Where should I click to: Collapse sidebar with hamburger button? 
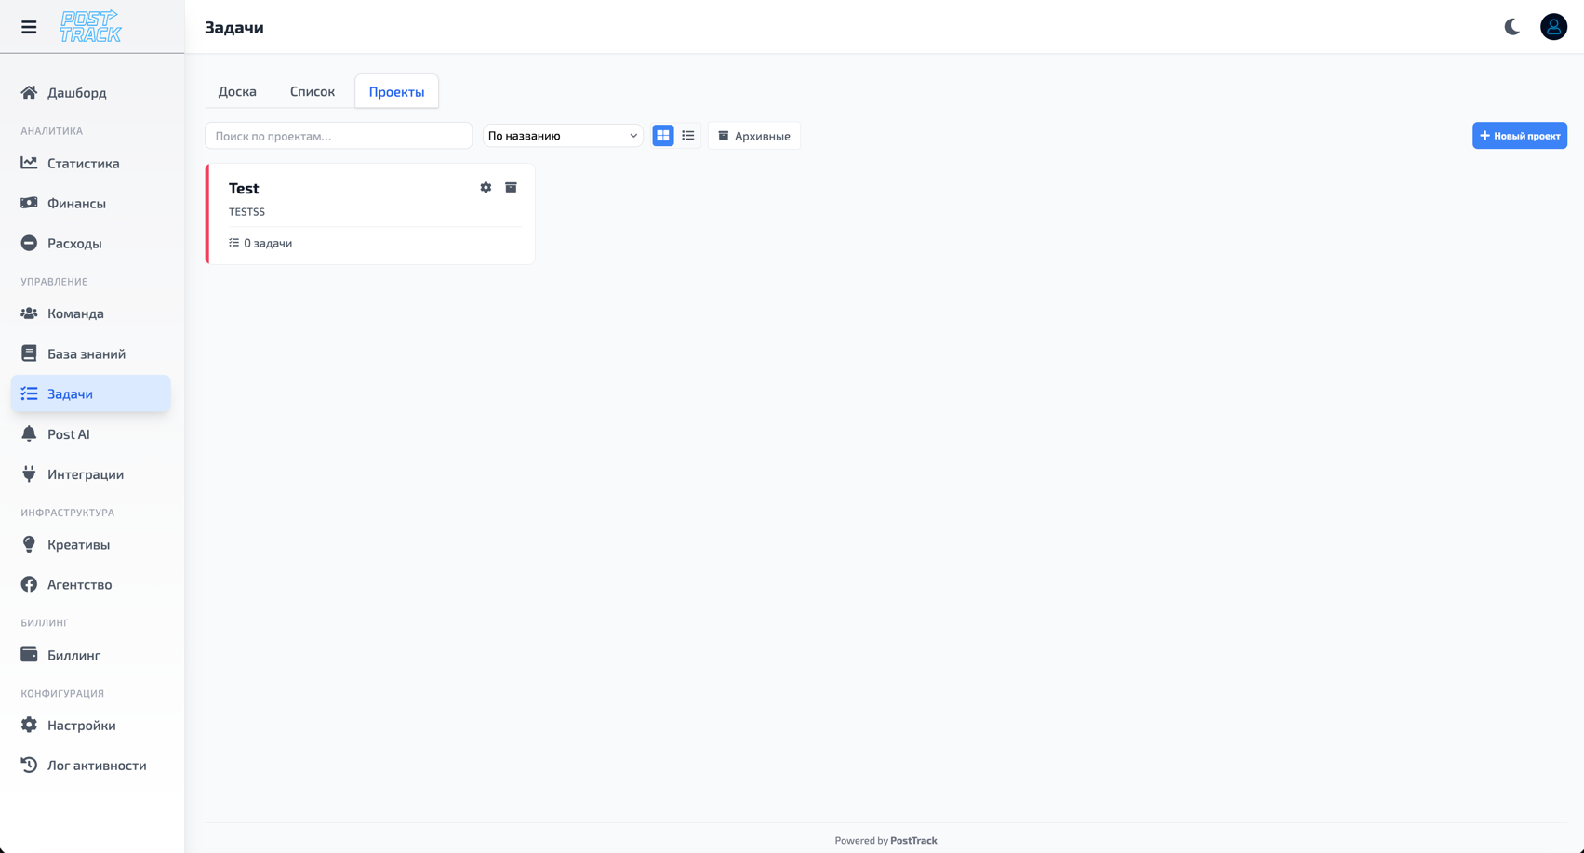tap(29, 26)
